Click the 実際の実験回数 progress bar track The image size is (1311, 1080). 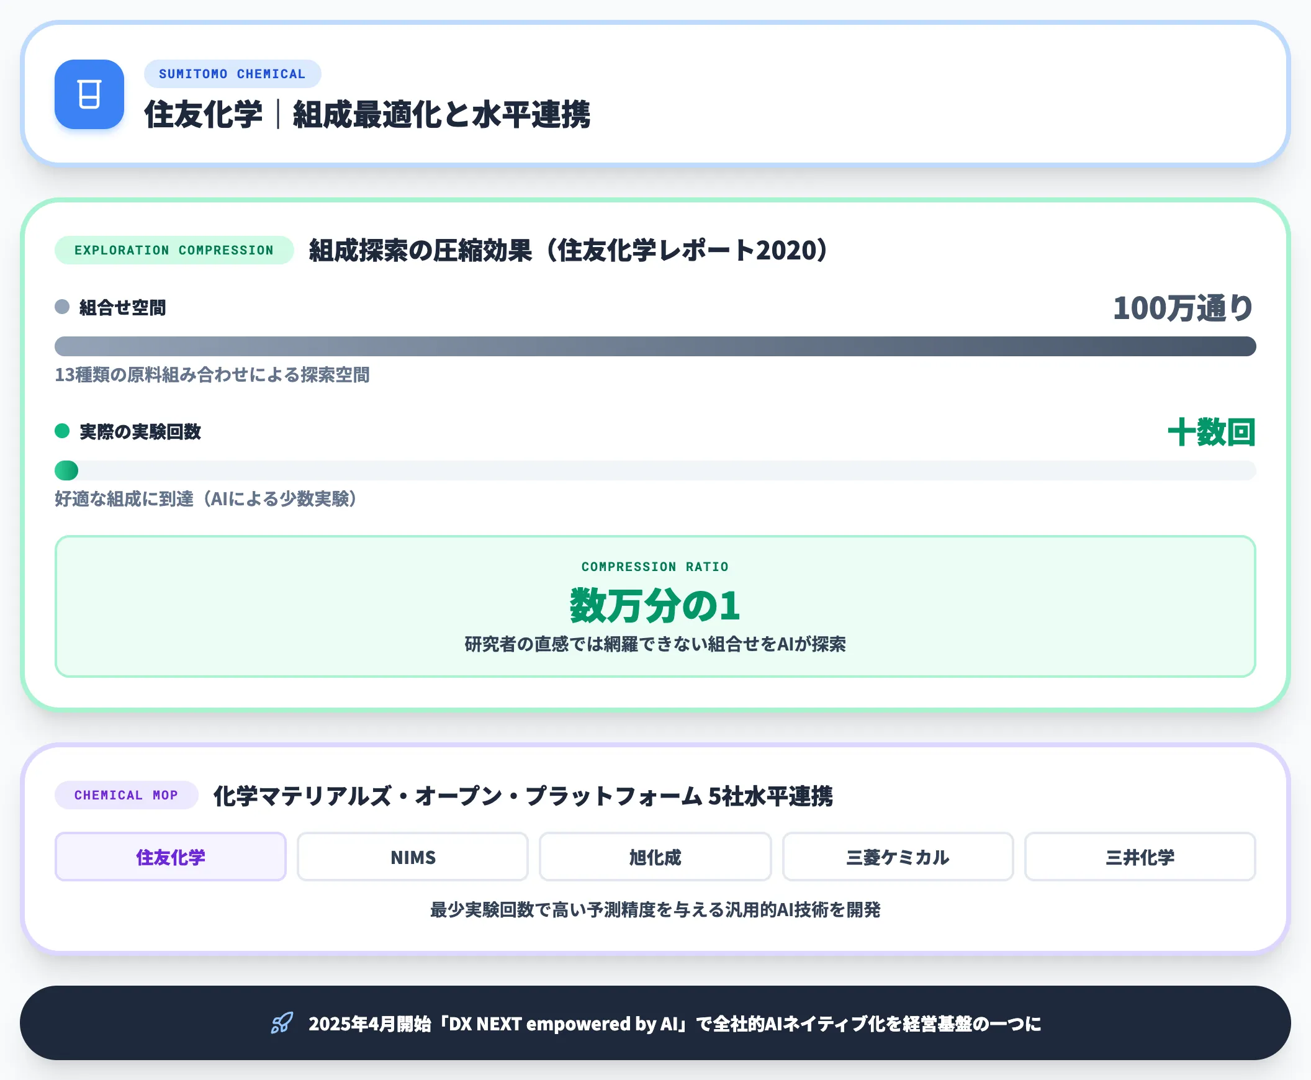click(655, 470)
